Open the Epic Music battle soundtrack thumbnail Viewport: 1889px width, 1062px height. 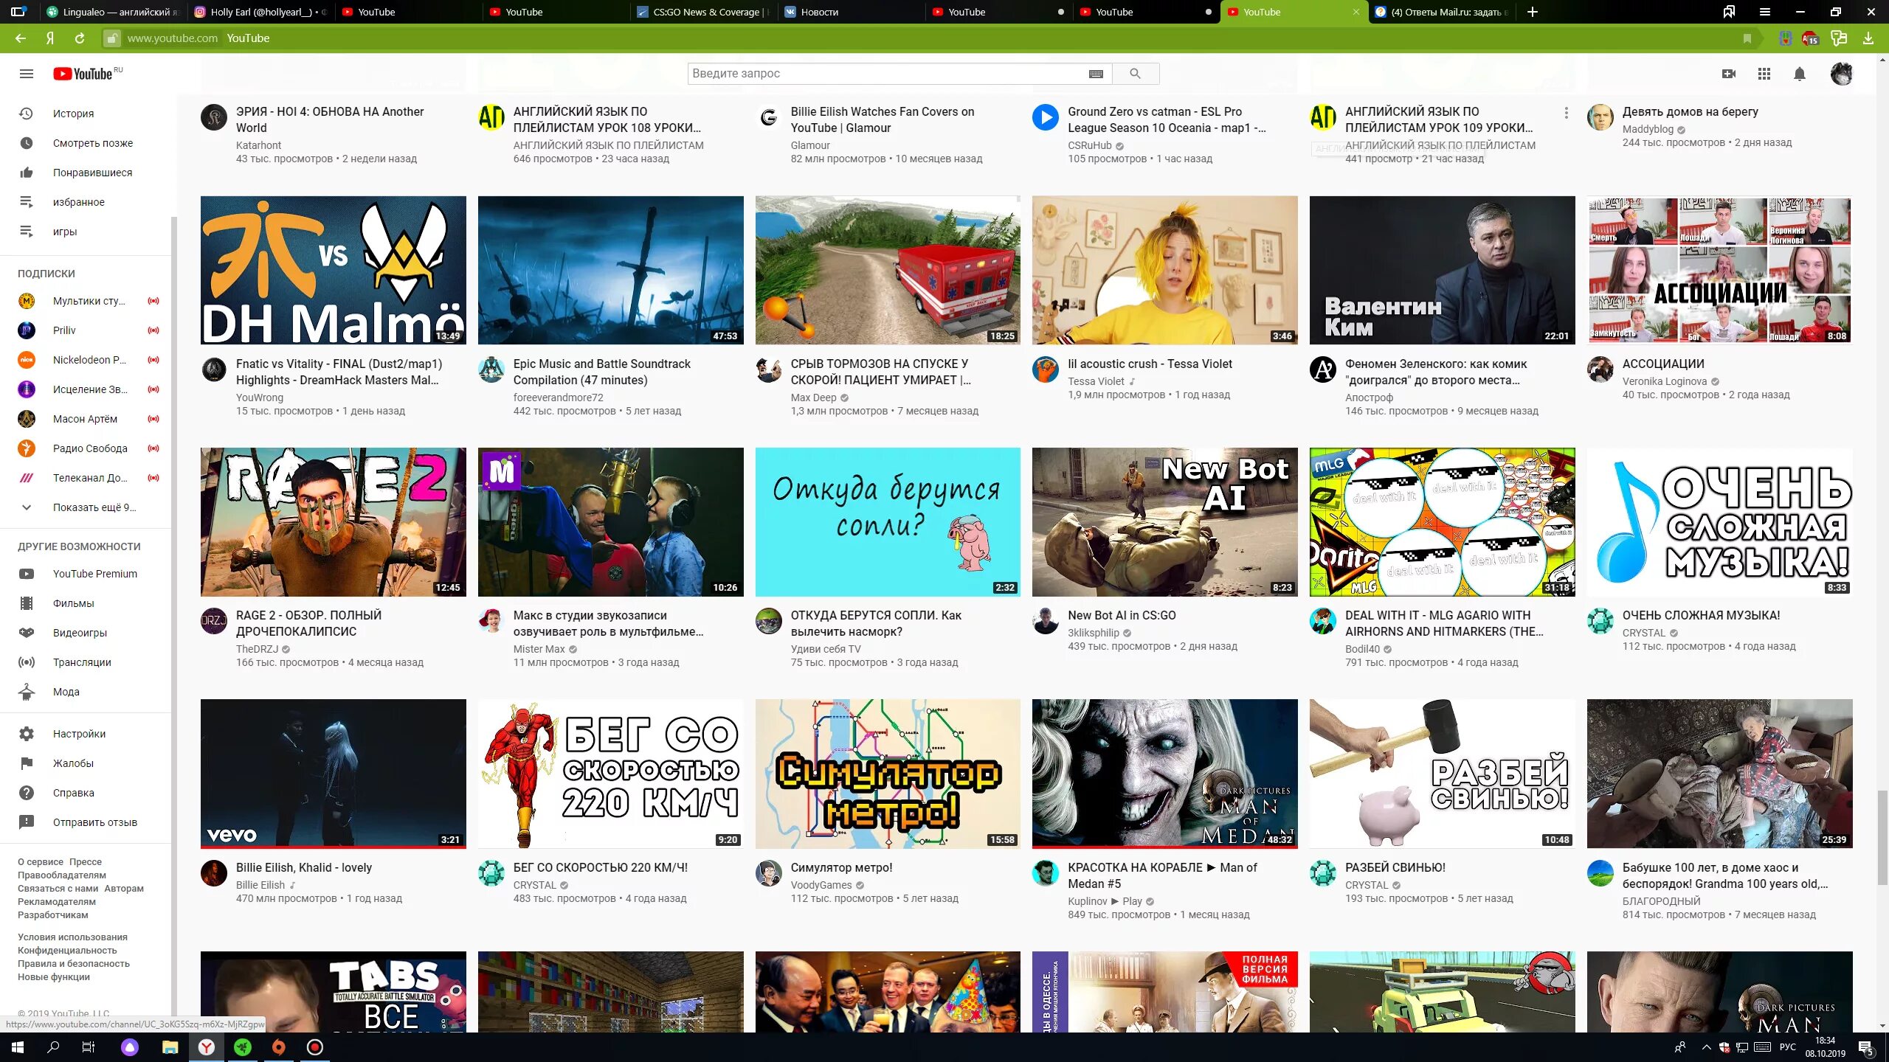[x=611, y=270]
